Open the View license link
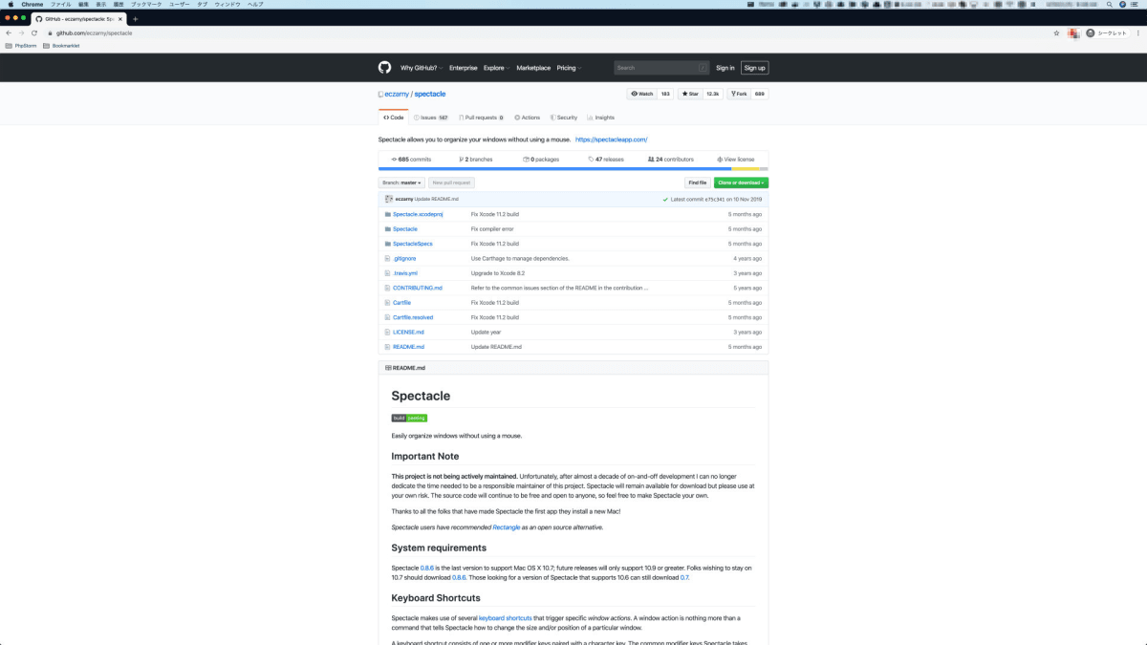The image size is (1147, 645). [x=736, y=160]
